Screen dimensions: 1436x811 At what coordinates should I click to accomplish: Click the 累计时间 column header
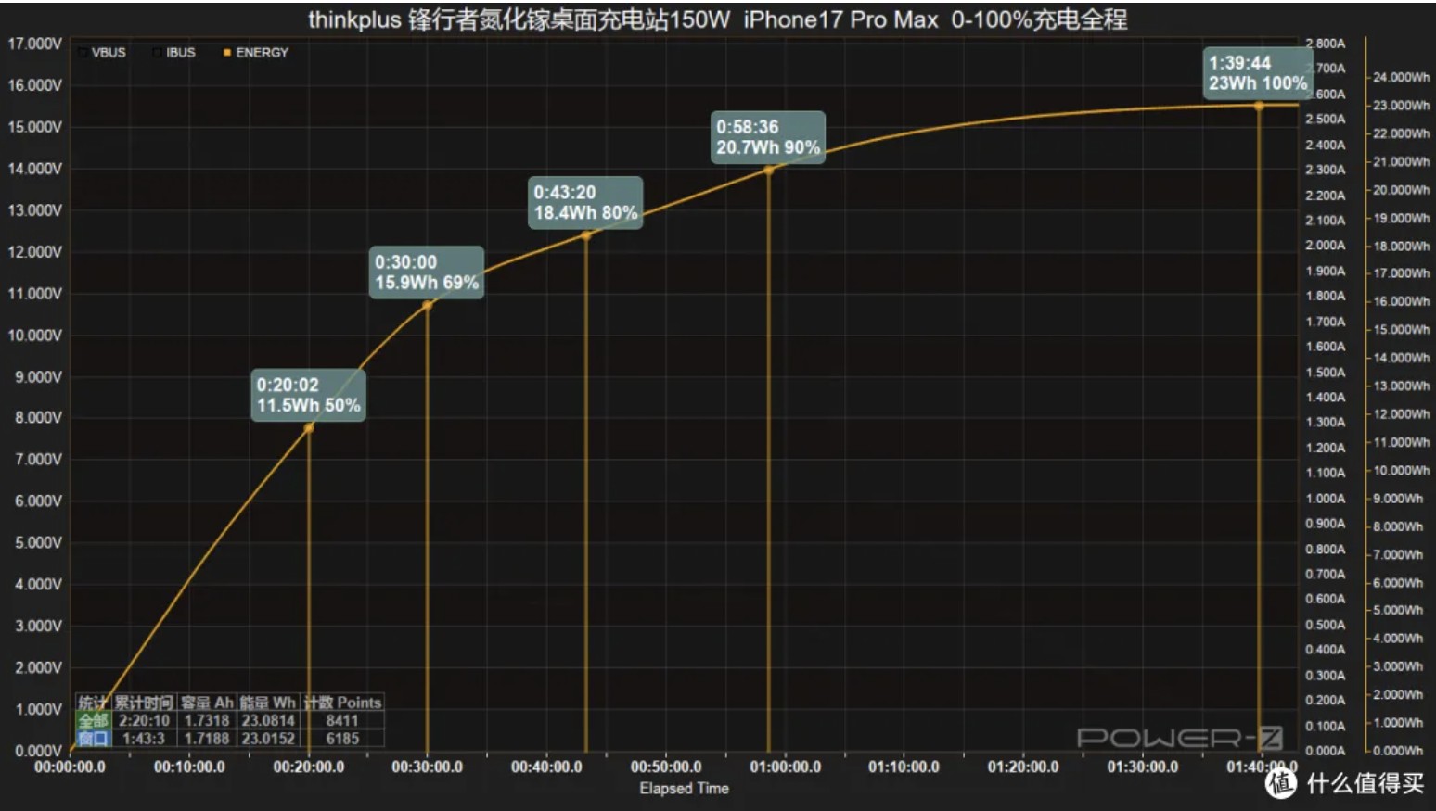tap(143, 703)
